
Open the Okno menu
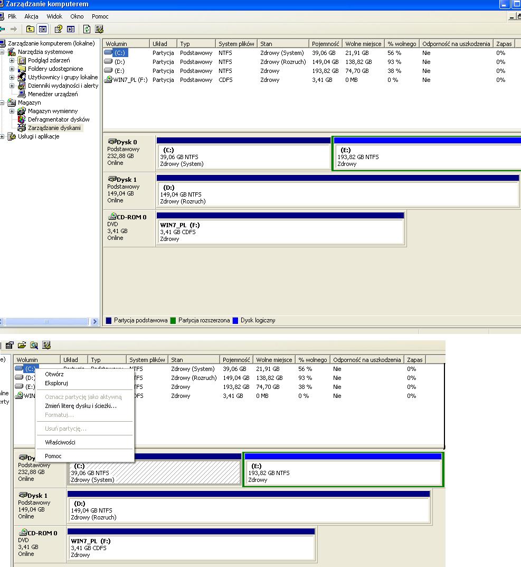[x=77, y=16]
